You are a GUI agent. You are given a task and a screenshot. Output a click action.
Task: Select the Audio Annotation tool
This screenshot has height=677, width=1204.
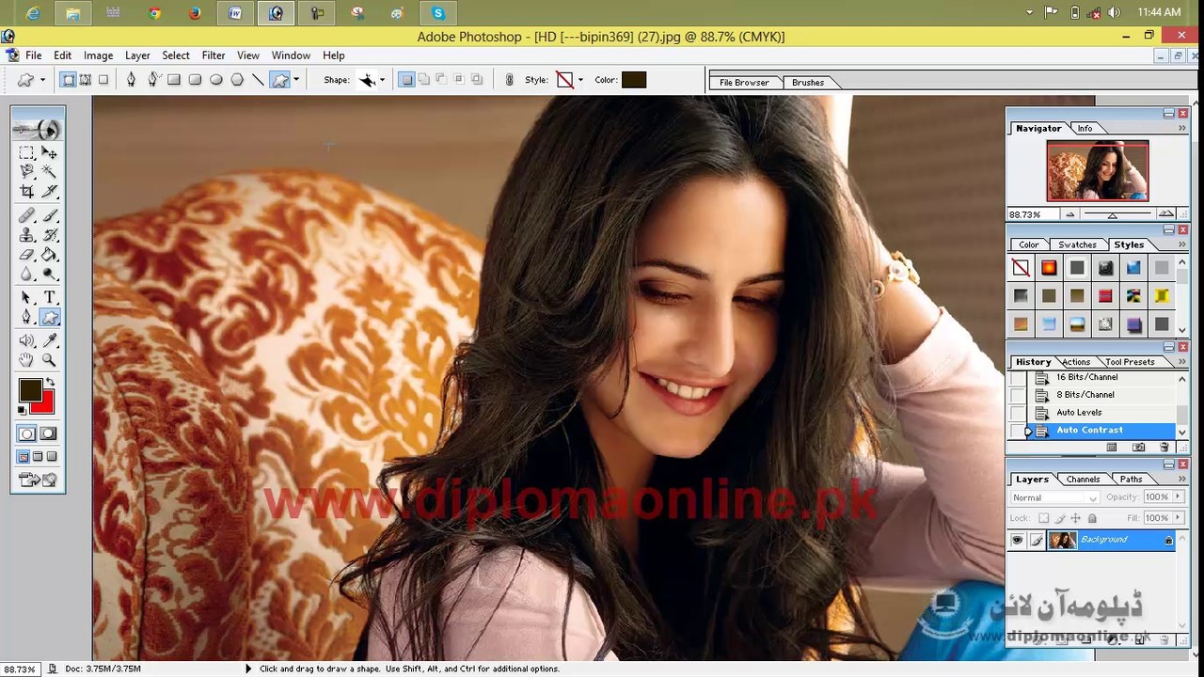[x=27, y=340]
